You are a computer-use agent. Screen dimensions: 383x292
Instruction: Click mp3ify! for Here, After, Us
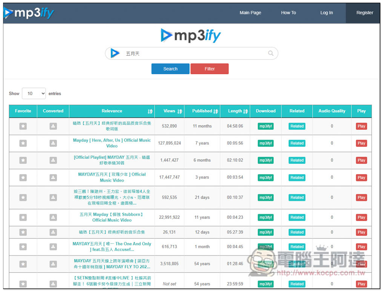point(265,143)
